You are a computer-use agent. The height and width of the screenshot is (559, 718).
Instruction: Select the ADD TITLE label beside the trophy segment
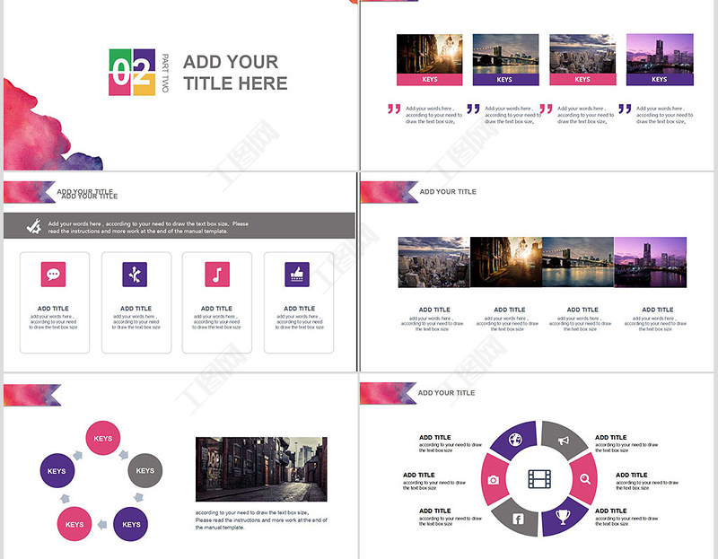click(x=610, y=511)
